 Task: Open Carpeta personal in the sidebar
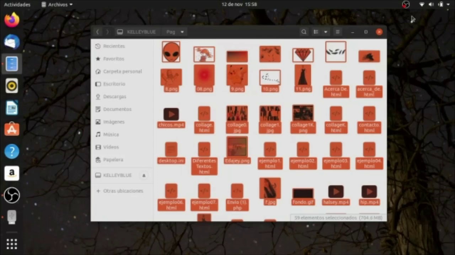[122, 72]
